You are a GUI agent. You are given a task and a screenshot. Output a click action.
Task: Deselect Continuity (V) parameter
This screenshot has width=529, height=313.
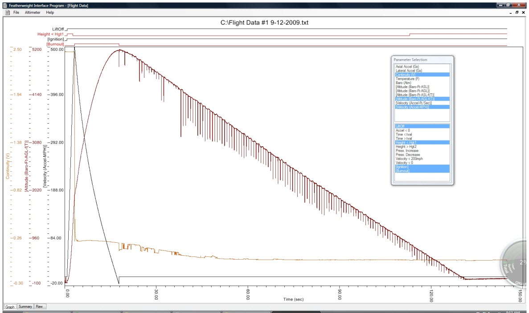coord(422,75)
